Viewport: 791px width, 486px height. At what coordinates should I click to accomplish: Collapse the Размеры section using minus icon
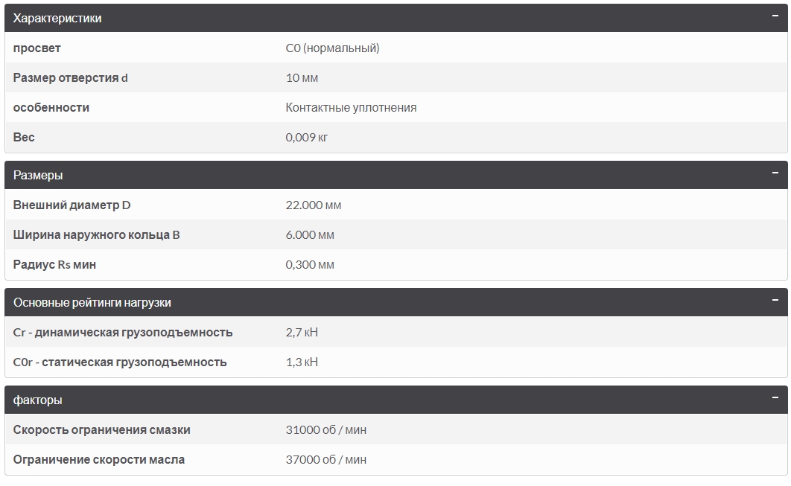pos(775,173)
